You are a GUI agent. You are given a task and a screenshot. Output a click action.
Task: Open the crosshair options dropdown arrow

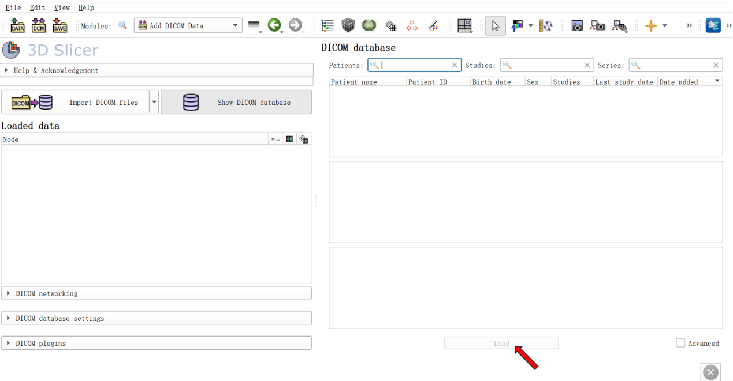click(x=664, y=26)
